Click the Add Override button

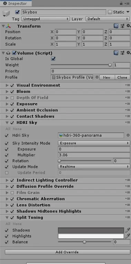point(67,252)
